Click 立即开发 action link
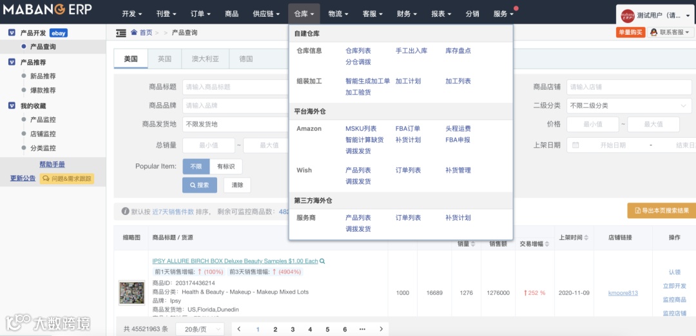This screenshot has width=696, height=336. click(x=675, y=286)
